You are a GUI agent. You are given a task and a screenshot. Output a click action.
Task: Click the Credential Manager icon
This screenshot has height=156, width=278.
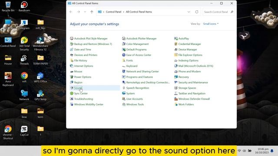[x=176, y=44]
